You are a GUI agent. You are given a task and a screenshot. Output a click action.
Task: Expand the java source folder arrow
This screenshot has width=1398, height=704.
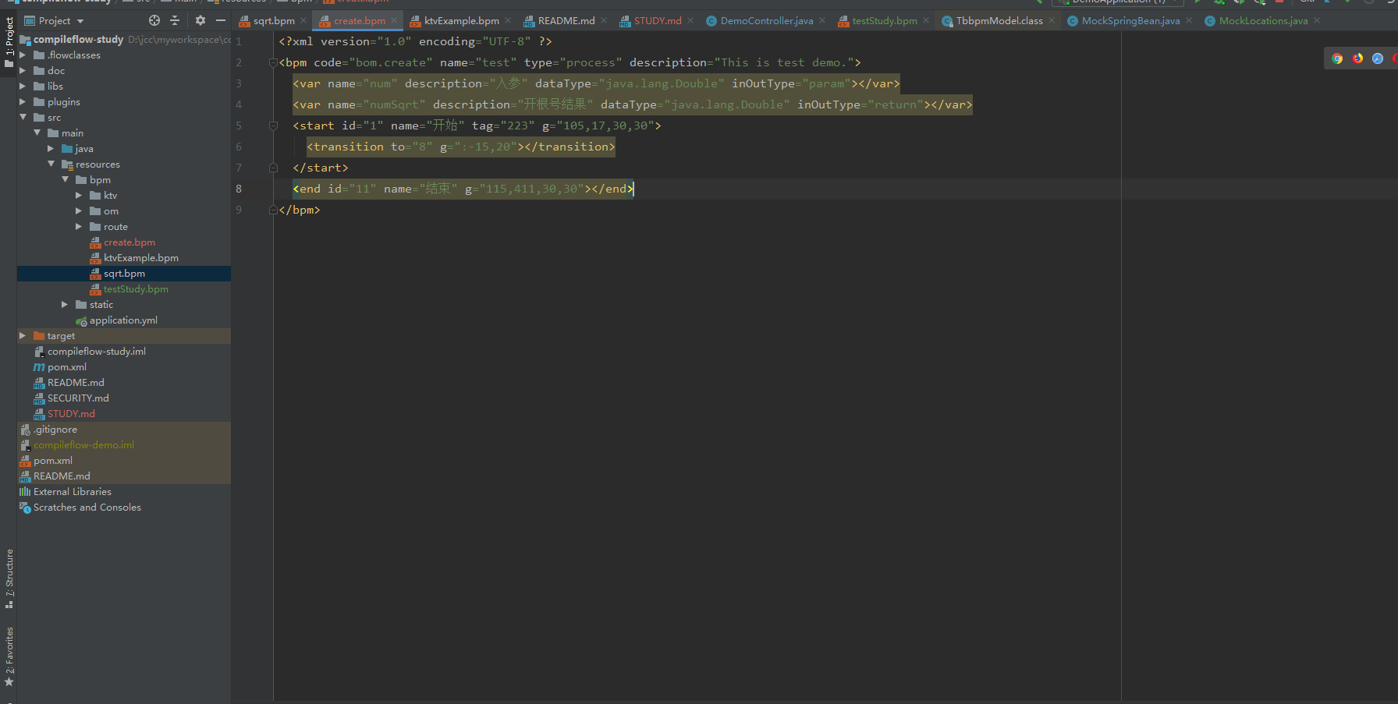tap(51, 149)
